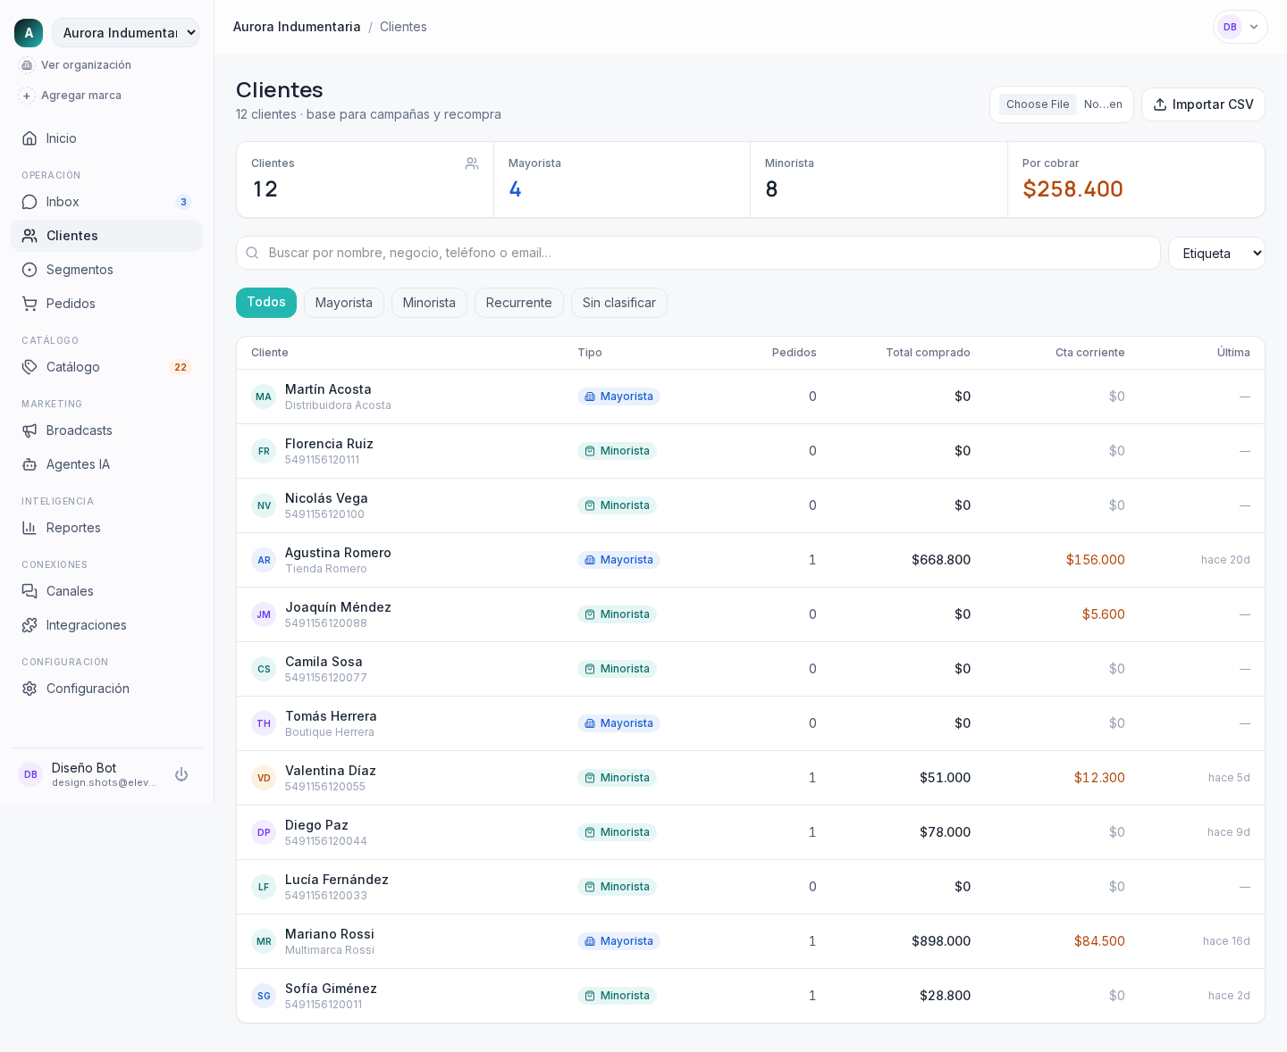Screen dimensions: 1287x1052
Task: Filter list by Mayorista chip
Action: 344,303
